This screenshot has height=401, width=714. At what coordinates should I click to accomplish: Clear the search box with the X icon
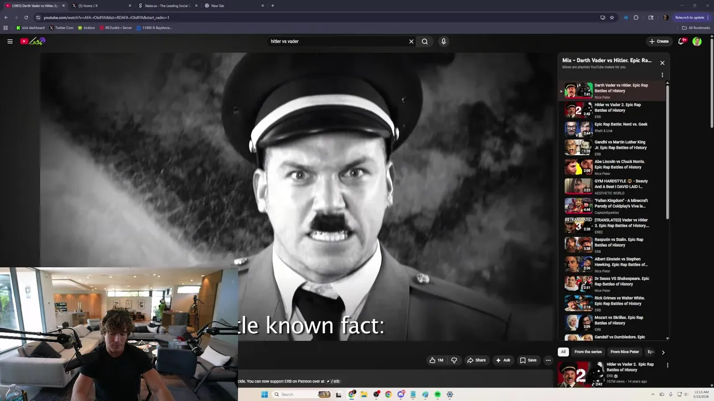412,41
